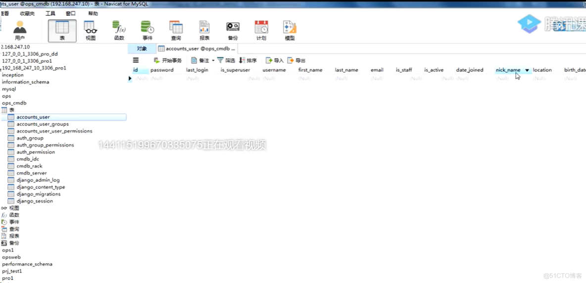Viewport: 586px width, 283px height.
Task: Select the django_content_type table
Action: pyautogui.click(x=41, y=187)
